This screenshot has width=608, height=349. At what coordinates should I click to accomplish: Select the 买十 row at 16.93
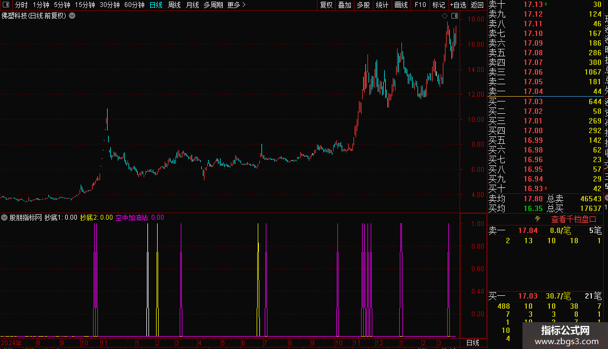pos(545,188)
